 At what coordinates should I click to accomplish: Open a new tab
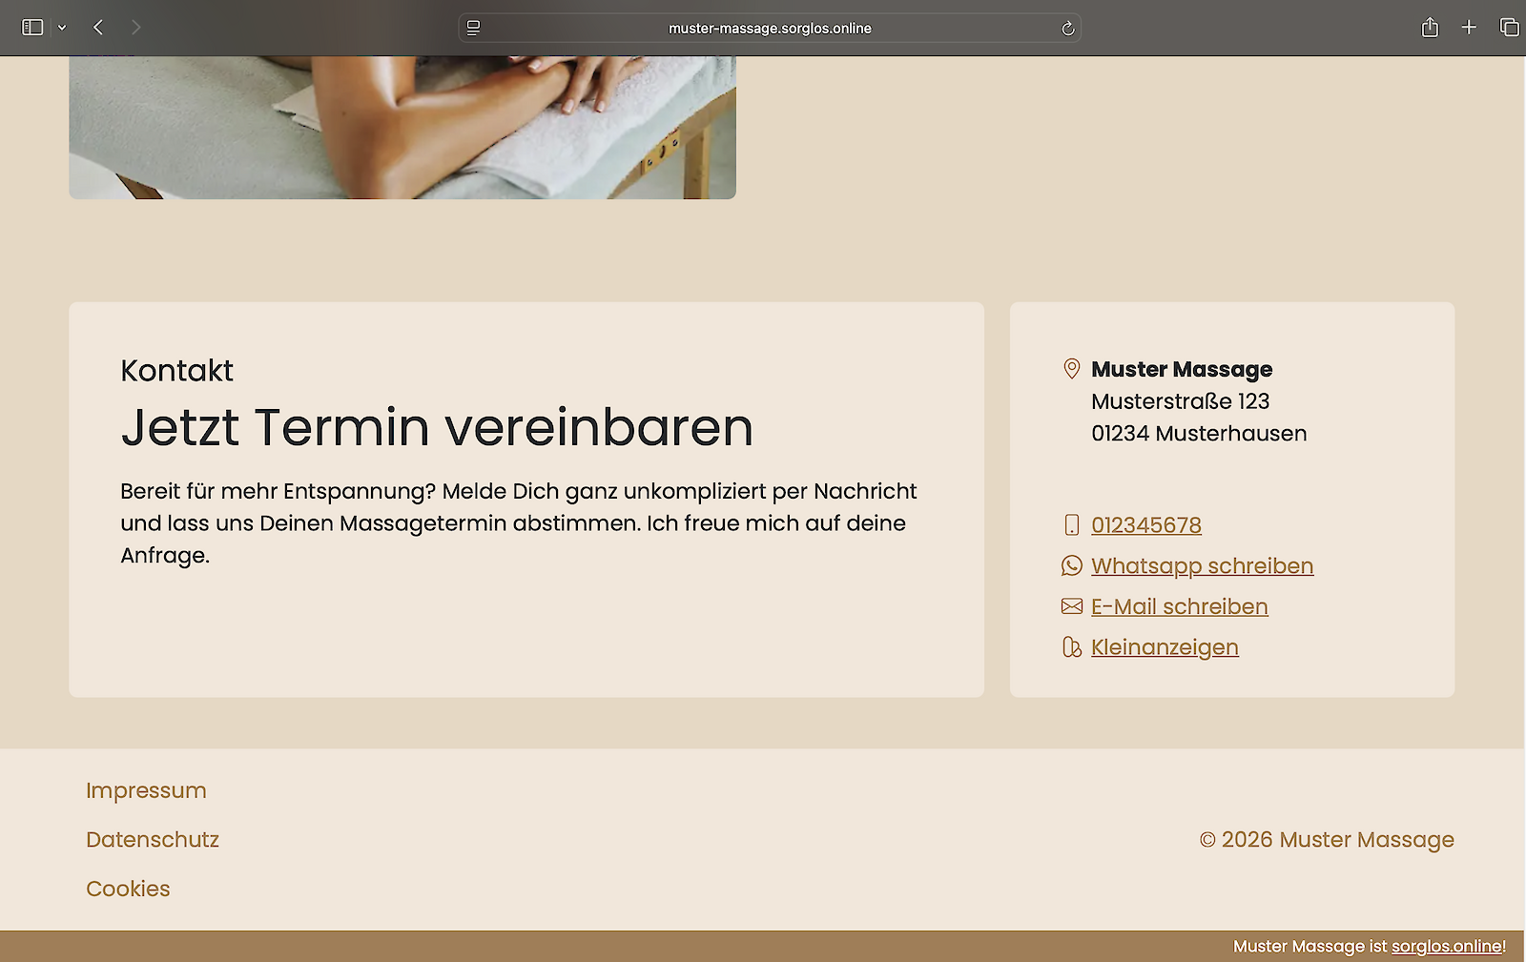pos(1469,28)
